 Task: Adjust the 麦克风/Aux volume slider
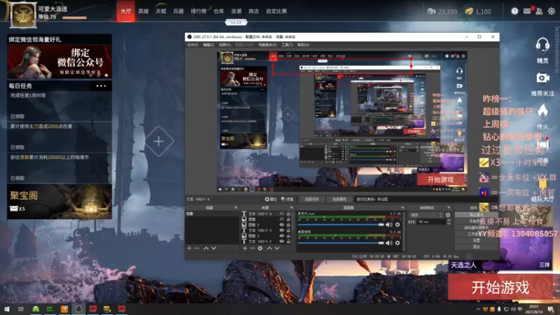tap(341, 225)
